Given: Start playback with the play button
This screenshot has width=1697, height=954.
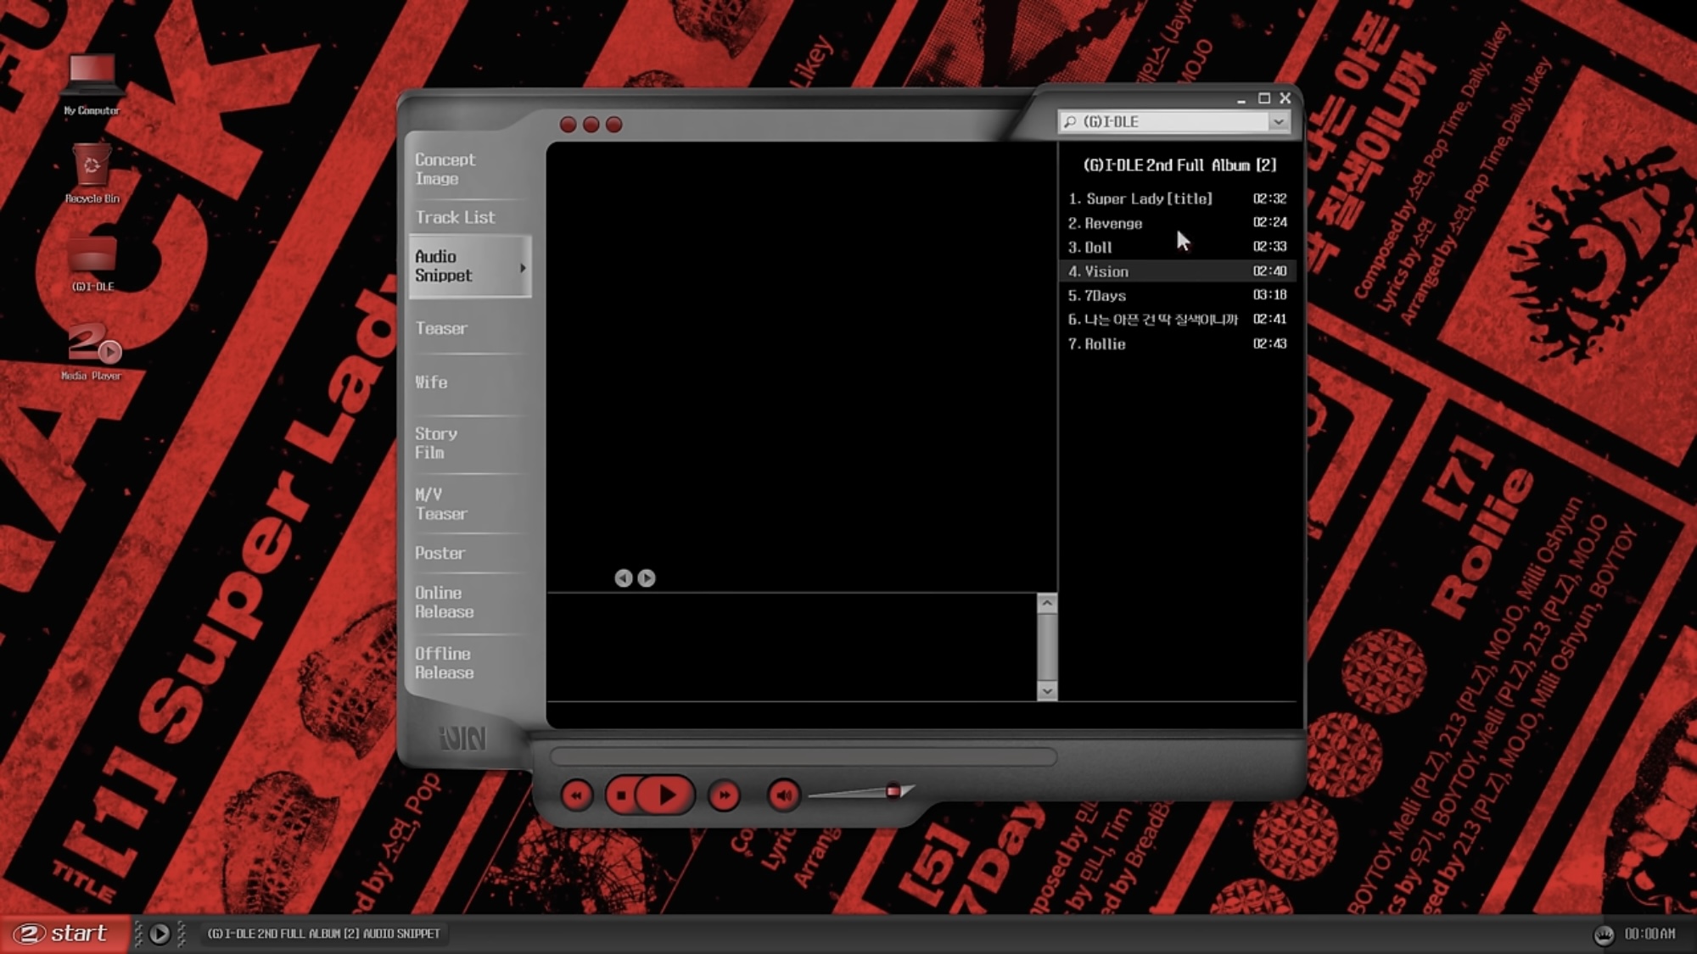Looking at the screenshot, I should 666,795.
